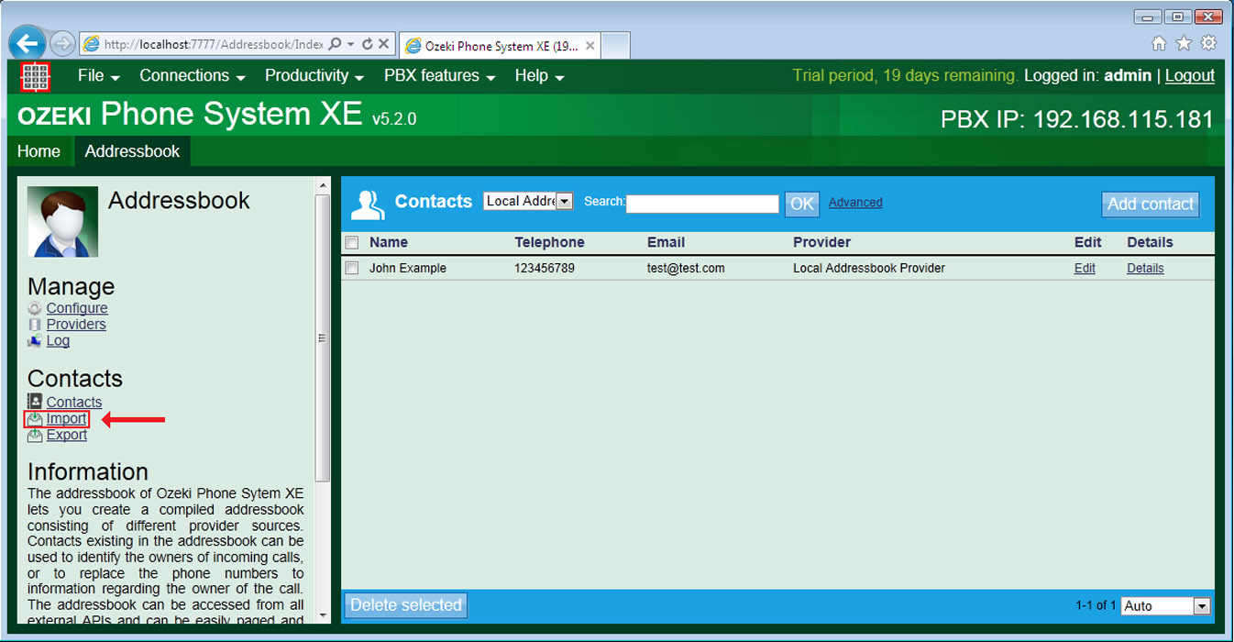Click the Ozeki red grid logo icon
The width and height of the screenshot is (1234, 642).
tap(35, 76)
